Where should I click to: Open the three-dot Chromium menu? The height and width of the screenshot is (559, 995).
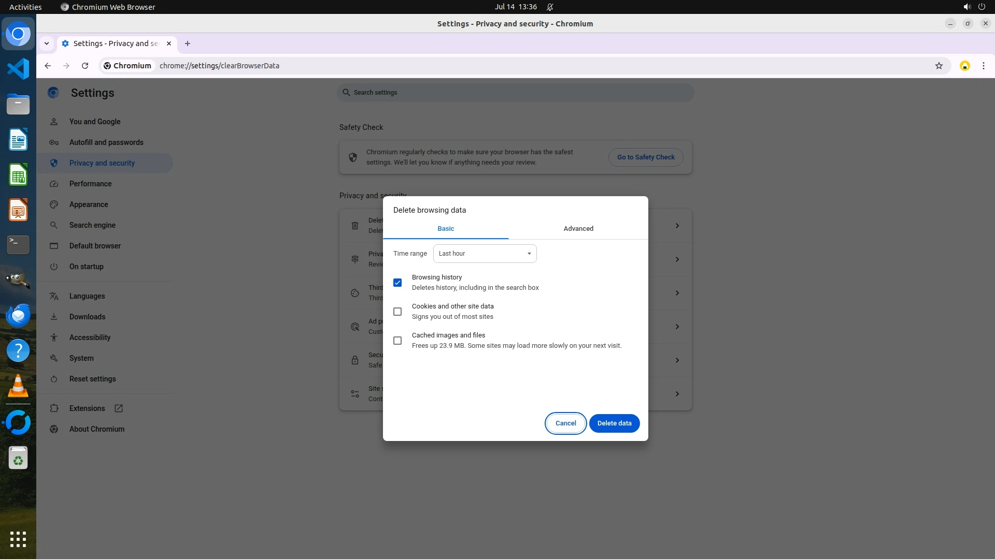pos(983,66)
